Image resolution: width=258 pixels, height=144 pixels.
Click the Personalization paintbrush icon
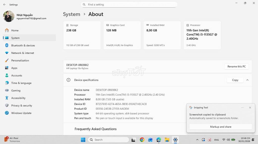pyautogui.click(x=7, y=60)
